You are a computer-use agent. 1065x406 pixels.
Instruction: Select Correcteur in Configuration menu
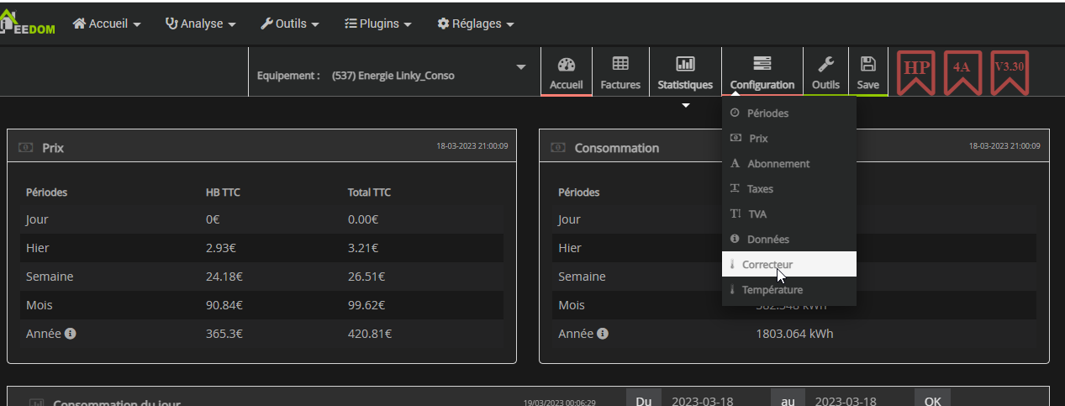[x=767, y=265]
